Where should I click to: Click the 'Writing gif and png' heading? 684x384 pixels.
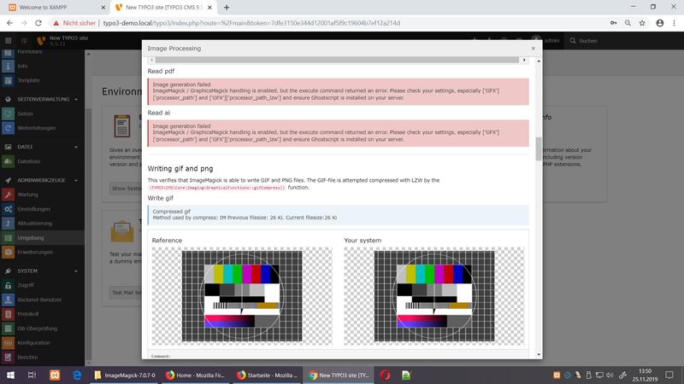click(x=180, y=168)
